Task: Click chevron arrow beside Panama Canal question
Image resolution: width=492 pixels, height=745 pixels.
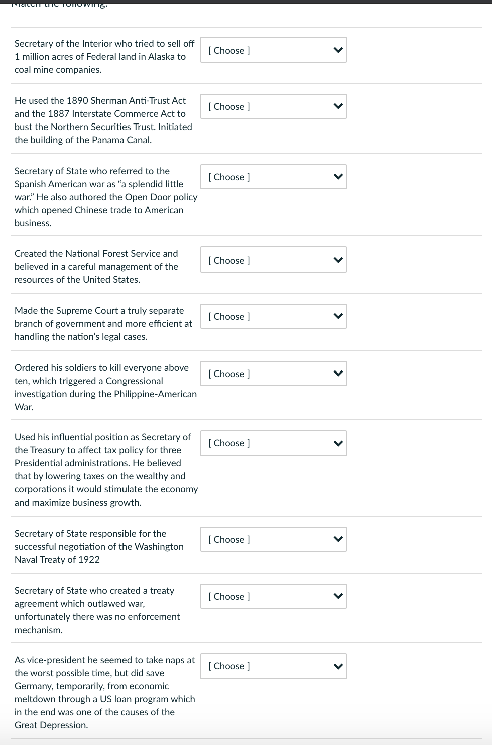Action: (x=338, y=106)
